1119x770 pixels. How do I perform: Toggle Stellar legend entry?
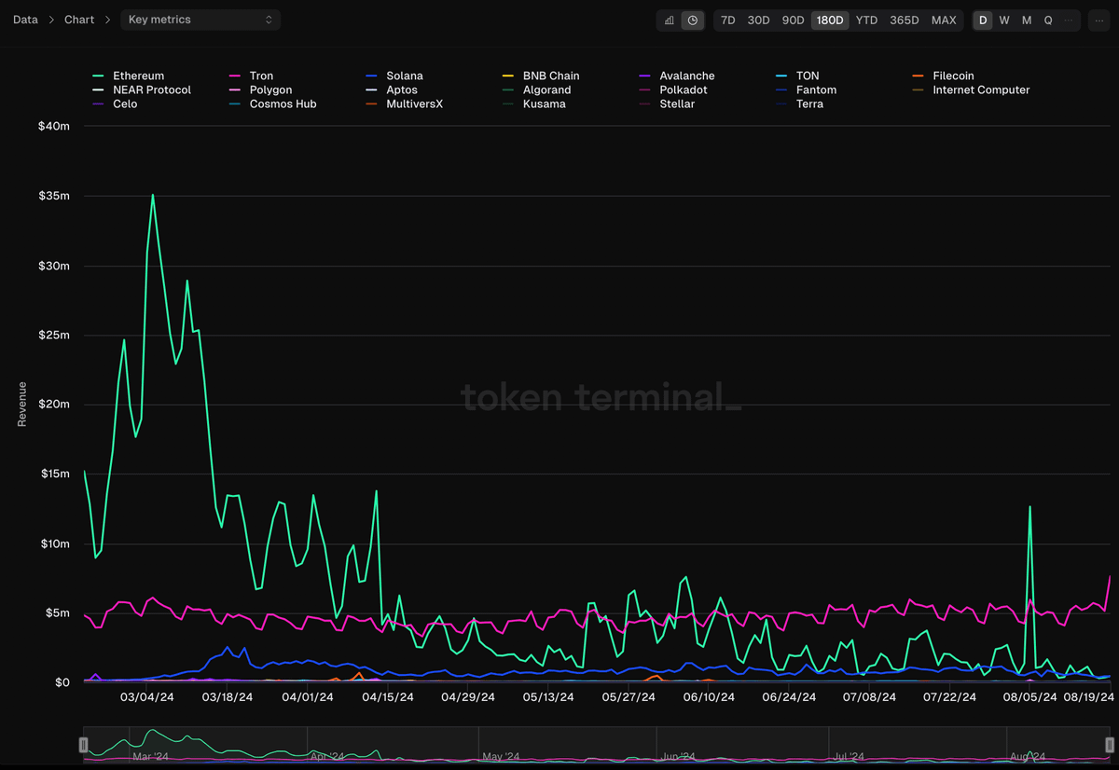click(x=667, y=103)
